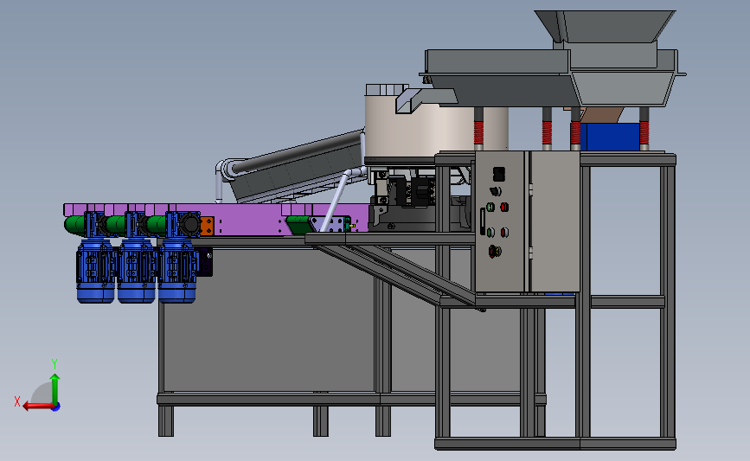
Task: Select the middle blue gear motor
Action: pos(137,270)
